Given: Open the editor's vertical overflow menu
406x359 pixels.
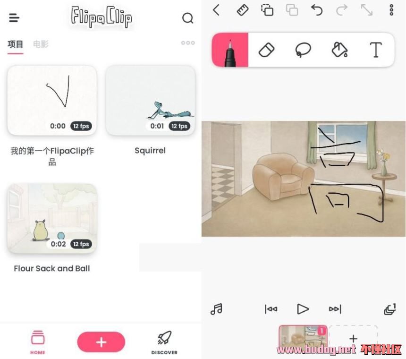Looking at the screenshot, I should pyautogui.click(x=391, y=10).
